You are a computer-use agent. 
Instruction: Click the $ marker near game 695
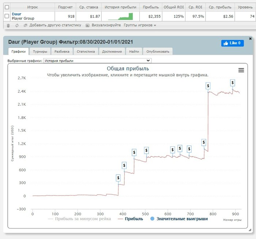pos(189,149)
